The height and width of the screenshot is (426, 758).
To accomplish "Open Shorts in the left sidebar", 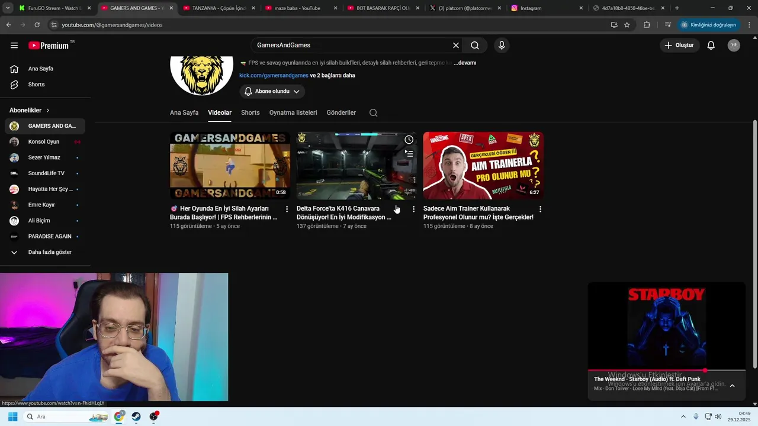I will (45, 85).
